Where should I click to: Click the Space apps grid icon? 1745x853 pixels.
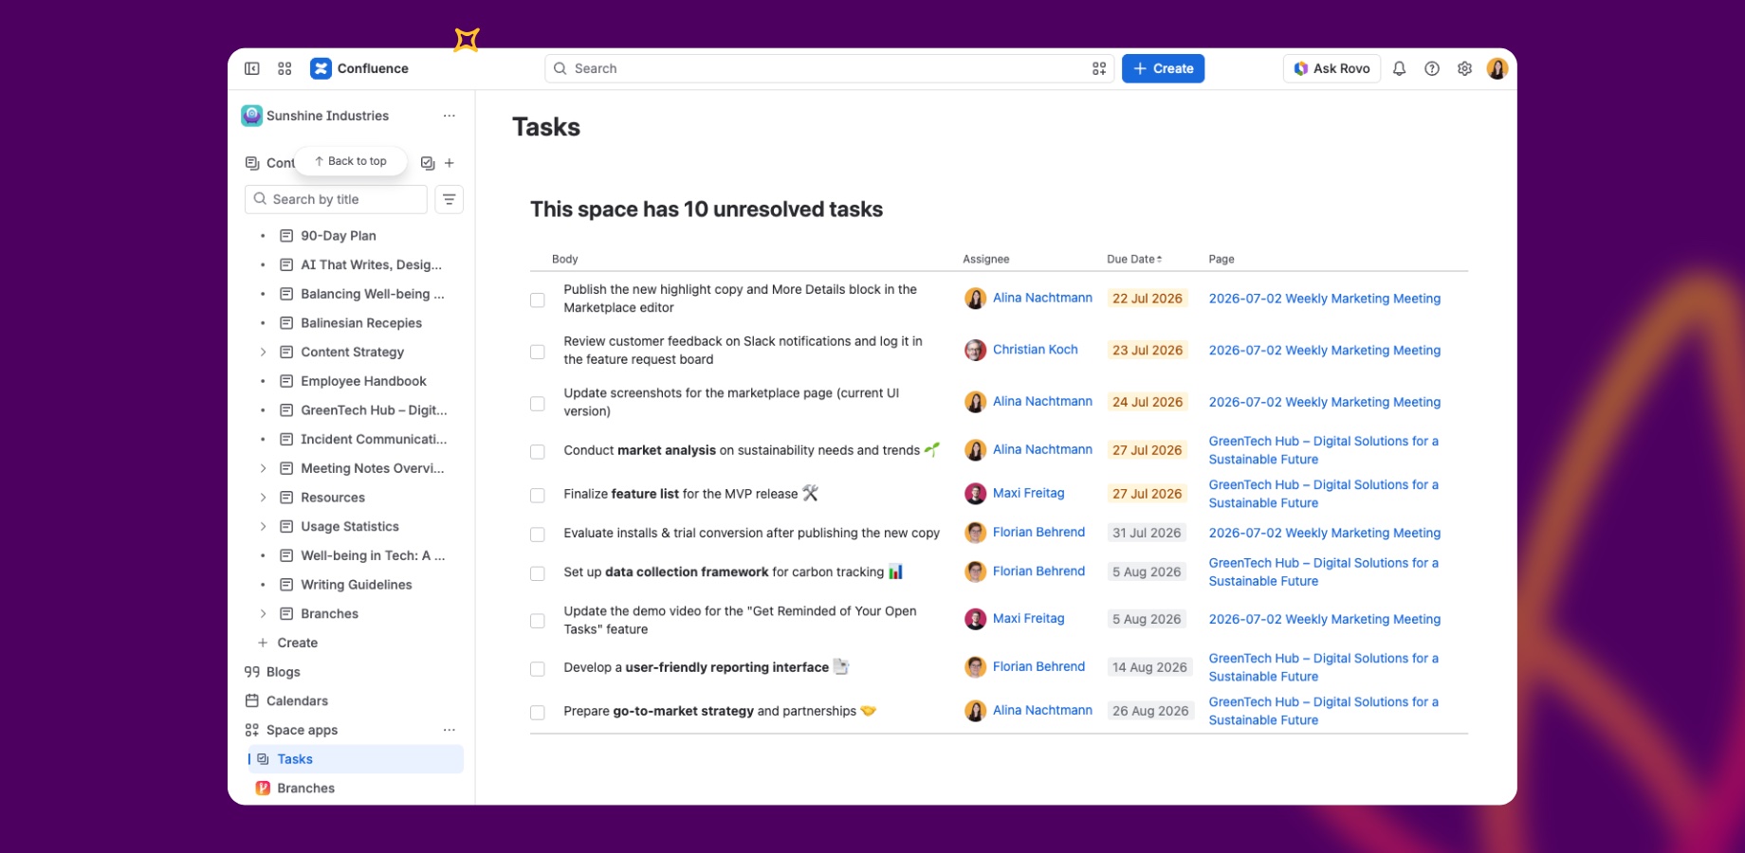pyautogui.click(x=252, y=730)
